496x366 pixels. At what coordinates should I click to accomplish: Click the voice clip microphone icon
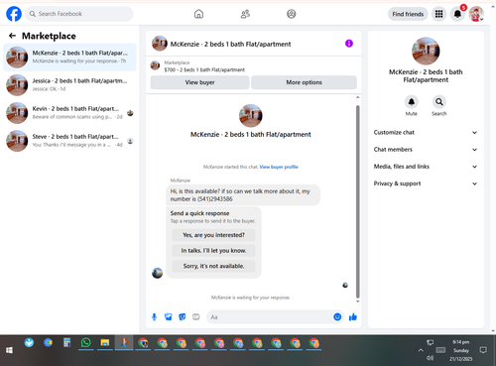[x=154, y=317]
